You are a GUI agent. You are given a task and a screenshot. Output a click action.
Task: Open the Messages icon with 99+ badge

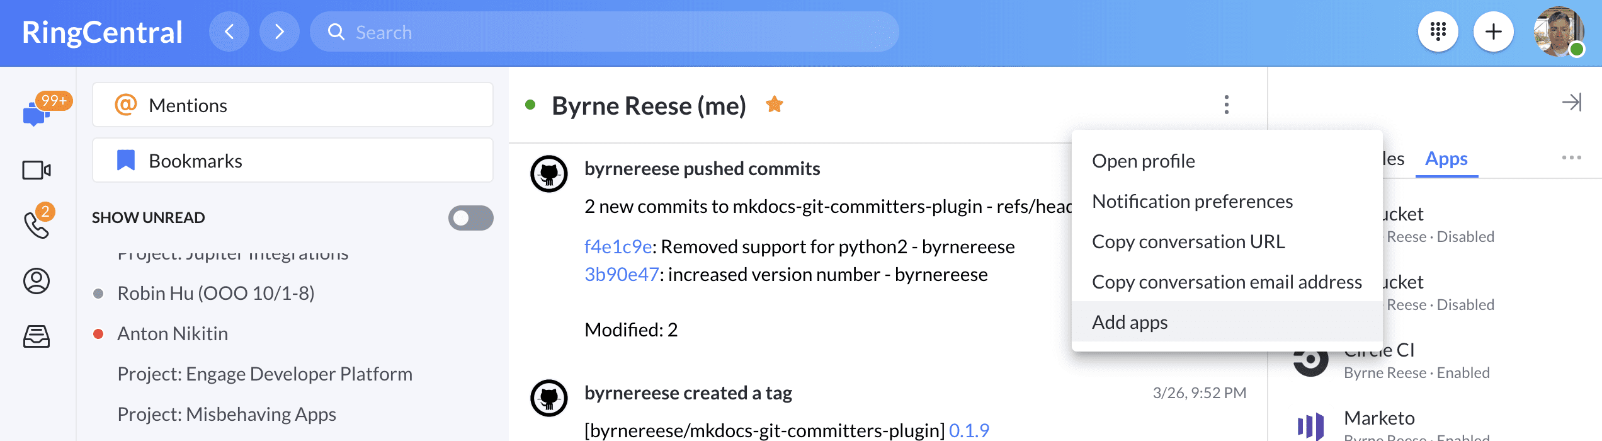[37, 112]
